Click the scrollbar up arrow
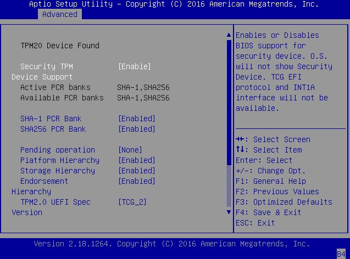The height and width of the screenshot is (259, 350). click(x=229, y=35)
